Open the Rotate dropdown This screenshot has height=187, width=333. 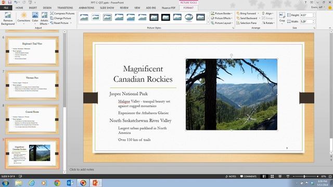pyautogui.click(x=268, y=23)
